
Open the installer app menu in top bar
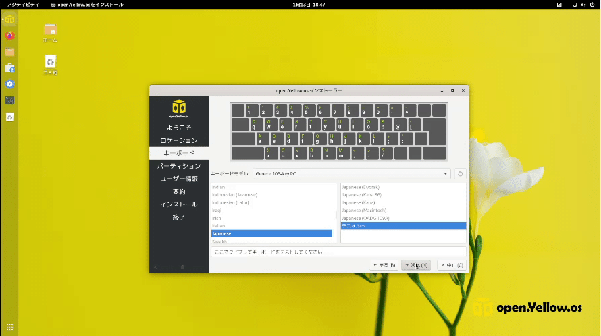(87, 5)
